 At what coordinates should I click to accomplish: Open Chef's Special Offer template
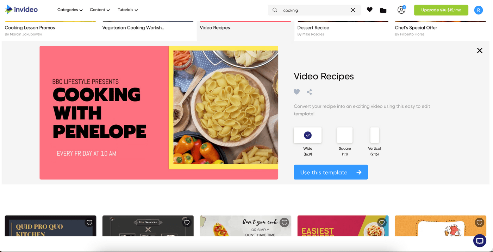[416, 28]
